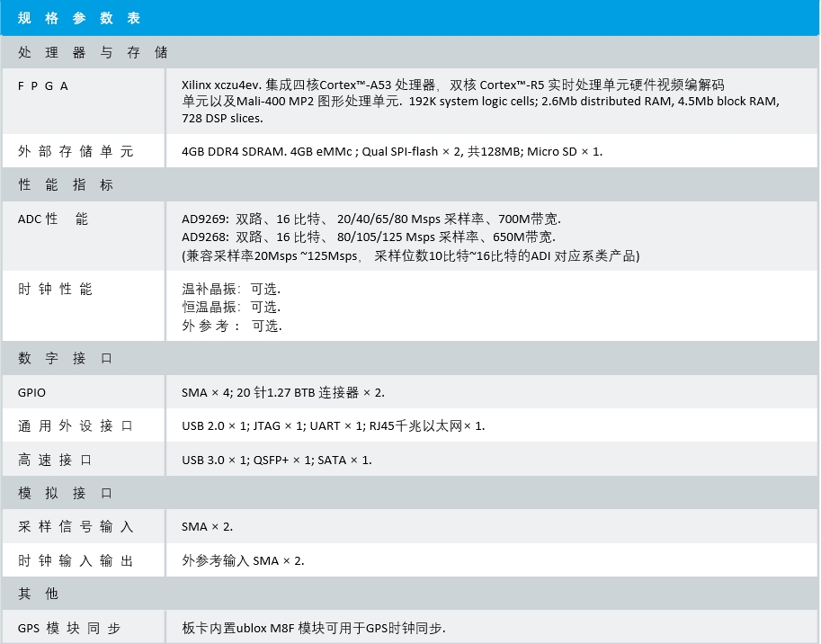Select the 时钟性能 row label
Image resolution: width=821 pixels, height=644 pixels.
[x=56, y=289]
